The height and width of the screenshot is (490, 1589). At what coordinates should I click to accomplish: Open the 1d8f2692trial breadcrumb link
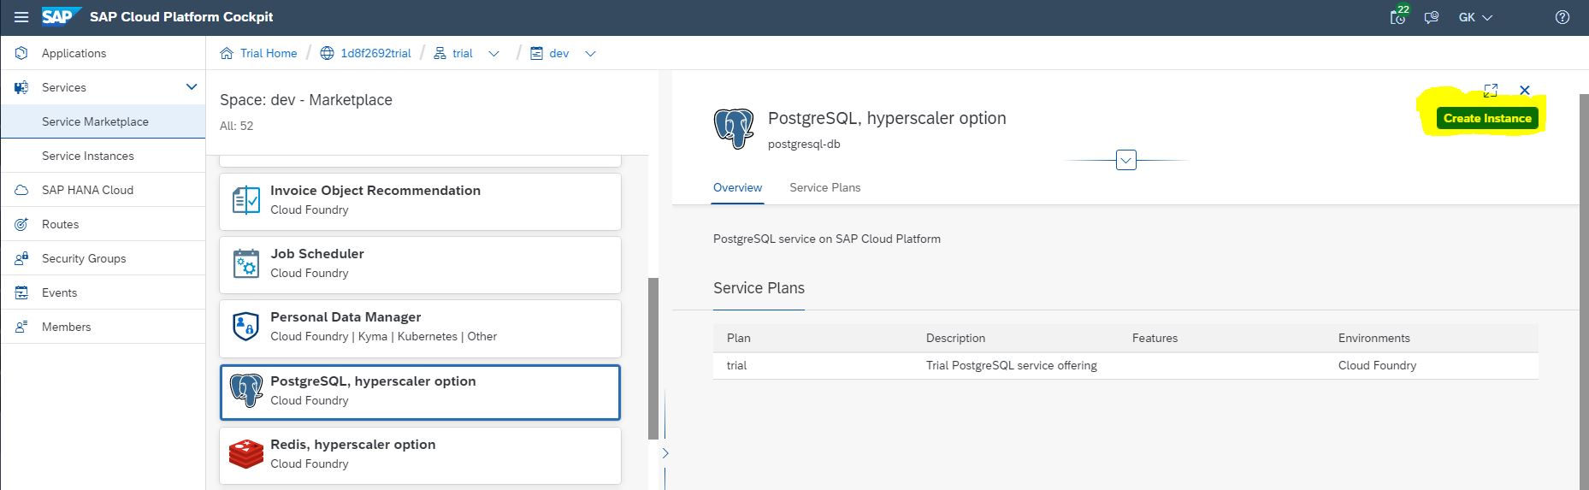(x=375, y=53)
